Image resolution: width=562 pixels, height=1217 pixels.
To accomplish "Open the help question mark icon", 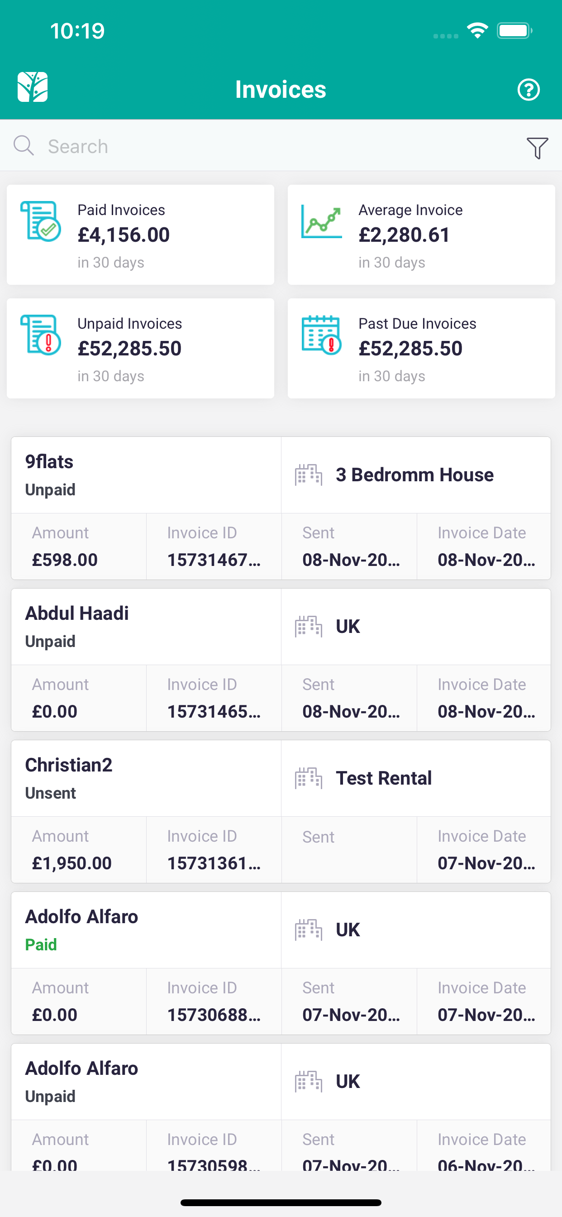I will (528, 90).
